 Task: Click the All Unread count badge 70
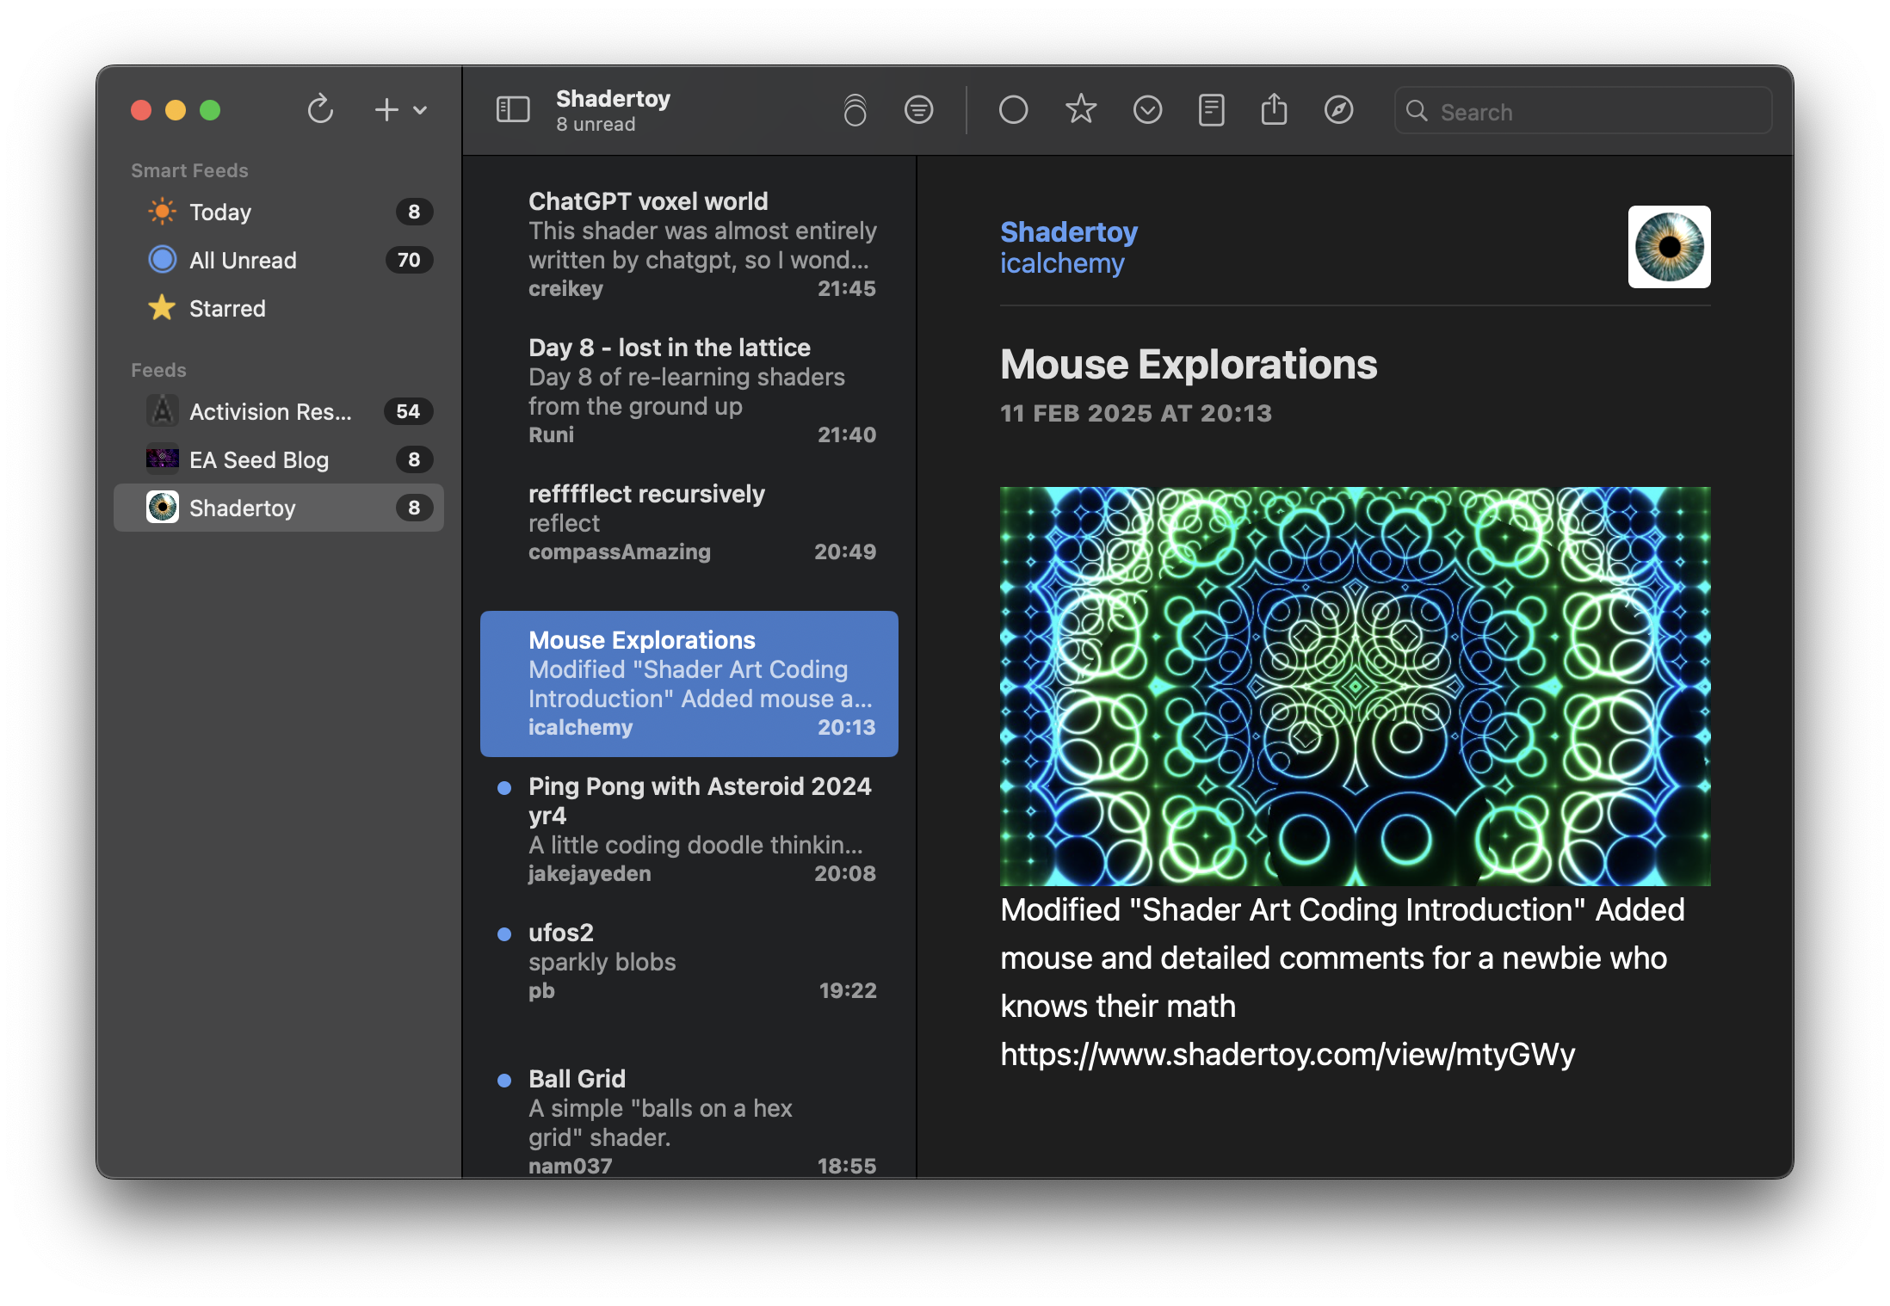pos(409,260)
